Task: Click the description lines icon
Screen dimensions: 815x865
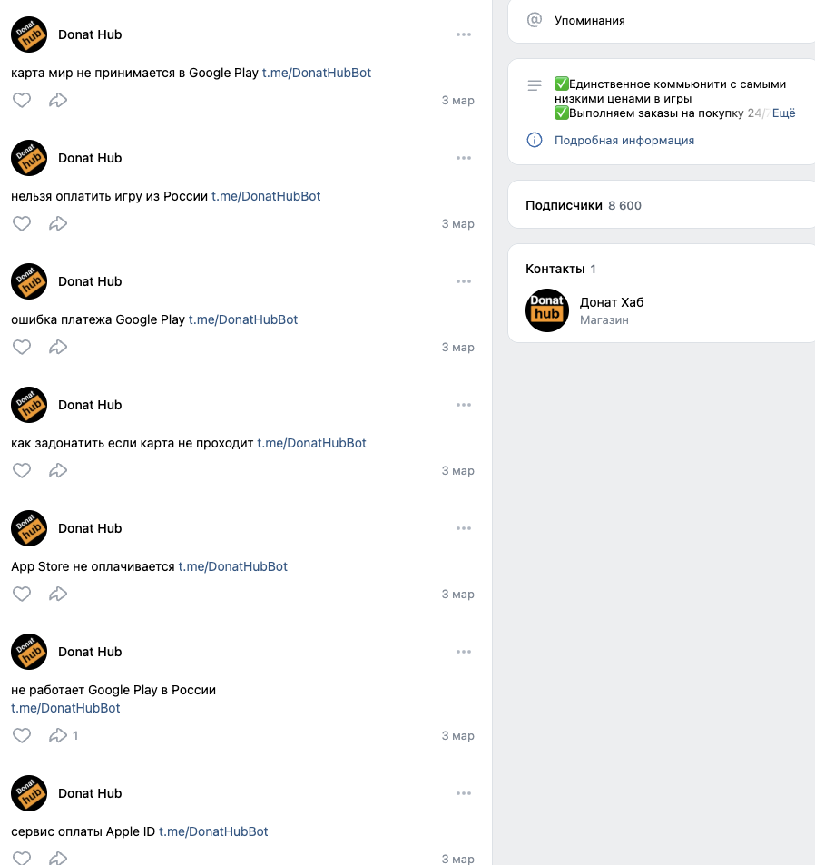Action: [x=535, y=85]
